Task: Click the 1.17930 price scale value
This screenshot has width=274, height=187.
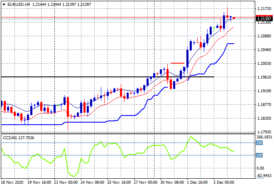Action: [x=264, y=132]
